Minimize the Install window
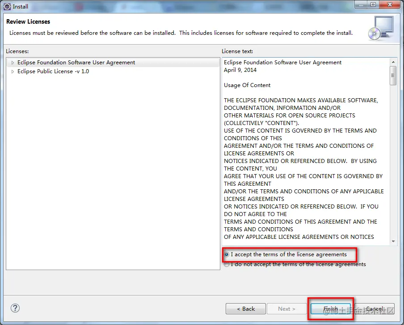 [x=361, y=4]
